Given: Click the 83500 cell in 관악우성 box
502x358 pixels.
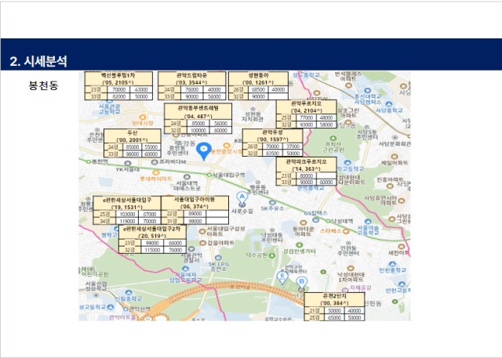Looking at the screenshot, I should pyautogui.click(x=272, y=153).
